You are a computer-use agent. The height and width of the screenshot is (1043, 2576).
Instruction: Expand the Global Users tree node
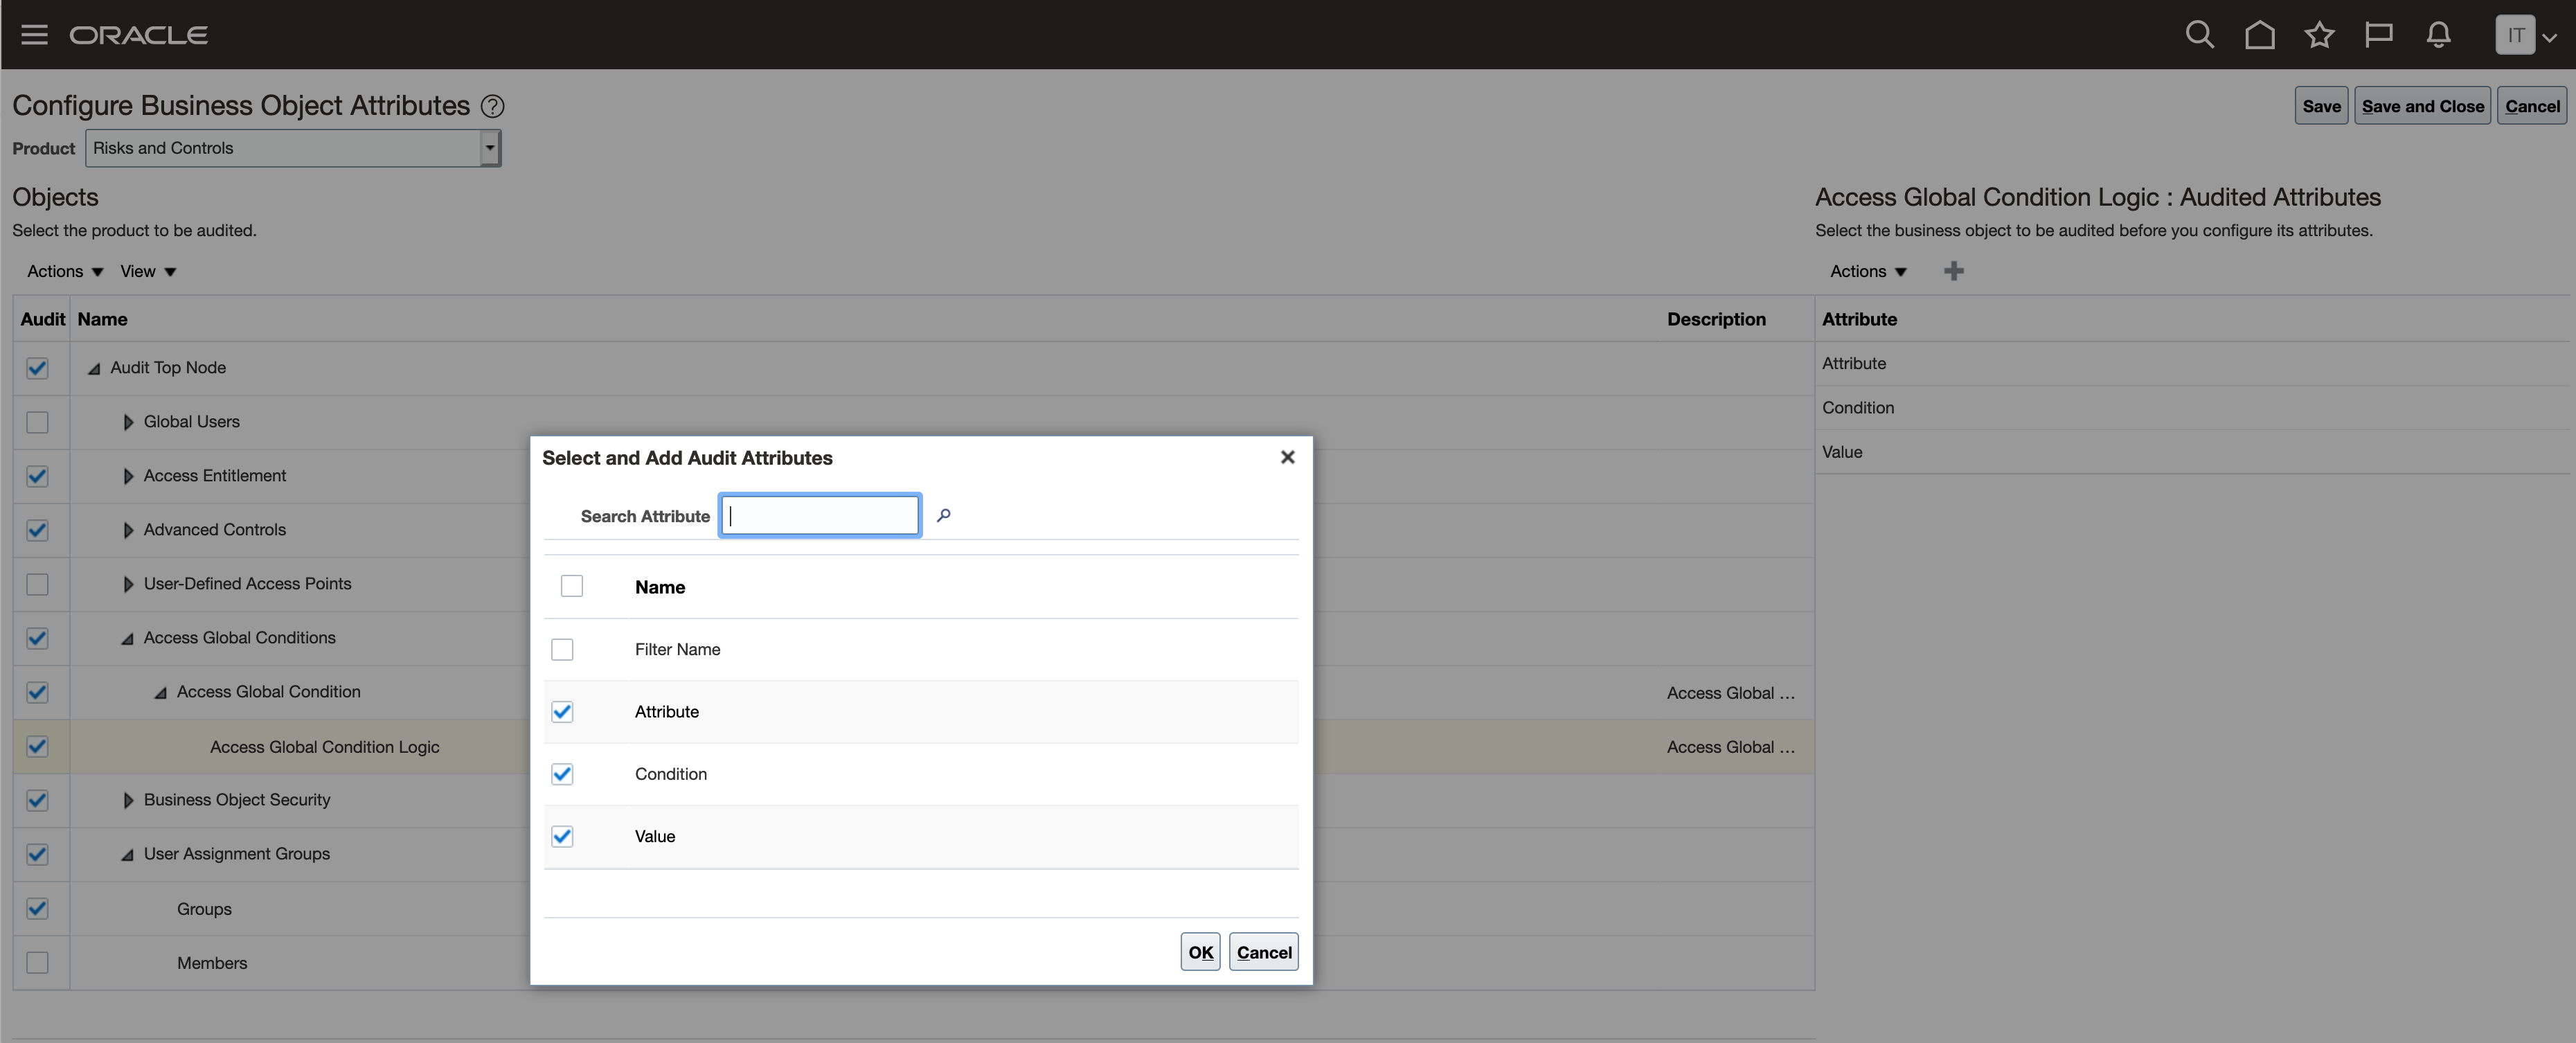click(128, 422)
